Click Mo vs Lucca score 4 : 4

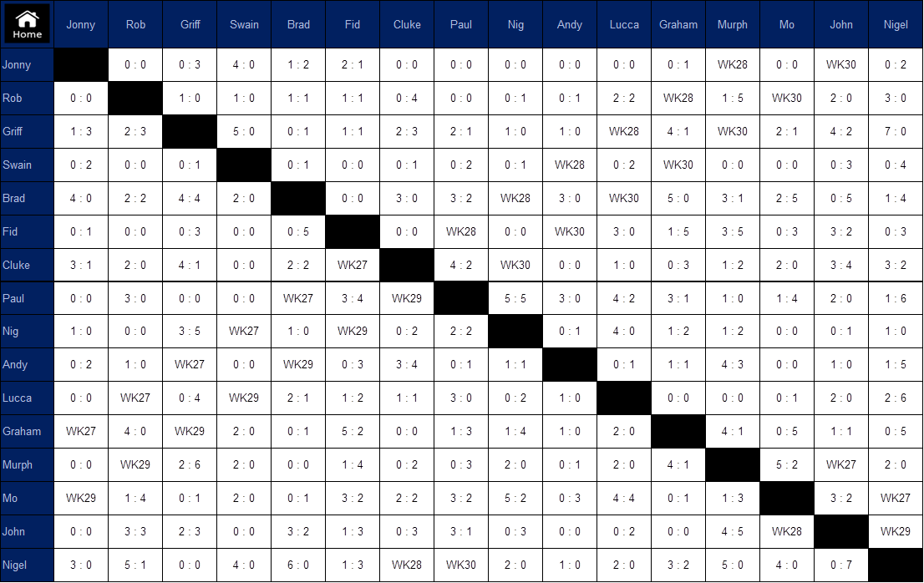click(x=624, y=498)
